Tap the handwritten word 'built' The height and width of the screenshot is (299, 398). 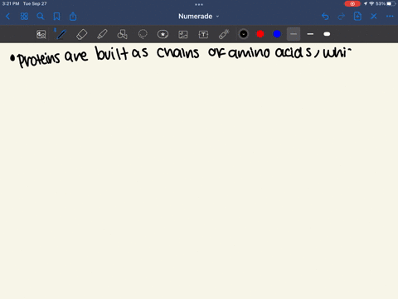[112, 53]
